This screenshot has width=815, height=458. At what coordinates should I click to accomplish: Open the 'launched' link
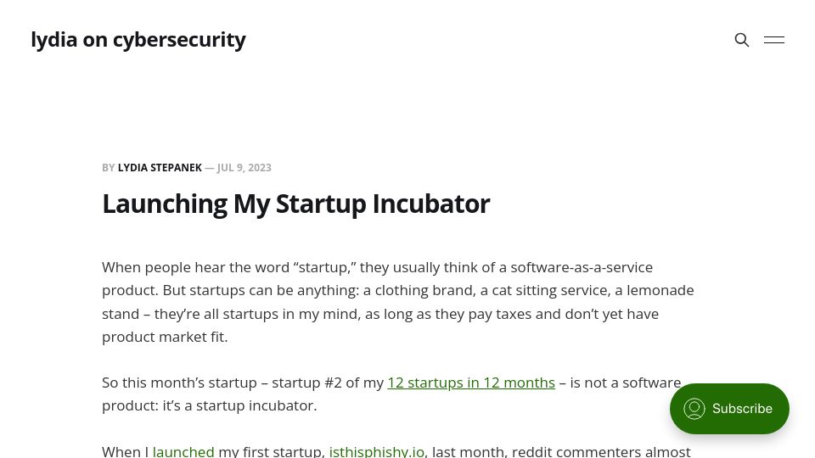[x=183, y=450]
